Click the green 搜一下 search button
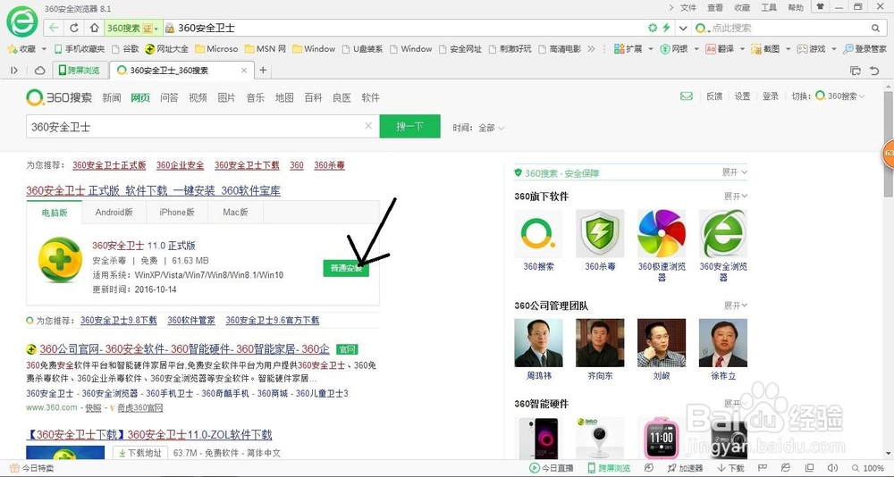Screen dimensions: 894x477 tap(410, 126)
